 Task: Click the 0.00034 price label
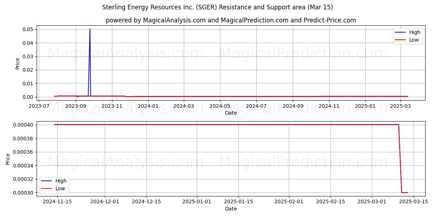tap(23, 166)
